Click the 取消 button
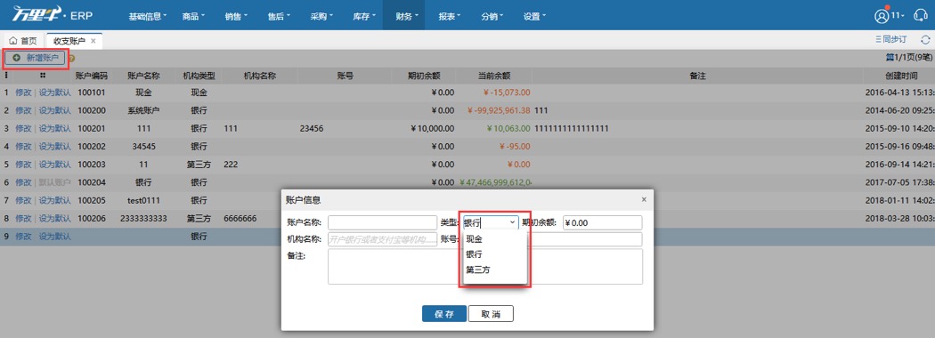Viewport: 935px width, 338px height. tap(491, 314)
